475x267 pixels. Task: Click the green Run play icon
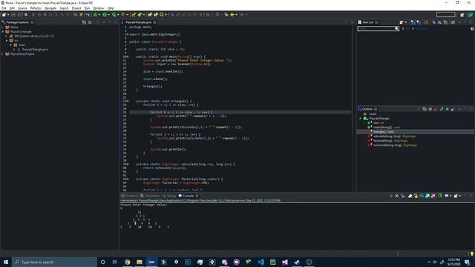pyautogui.click(x=105, y=15)
